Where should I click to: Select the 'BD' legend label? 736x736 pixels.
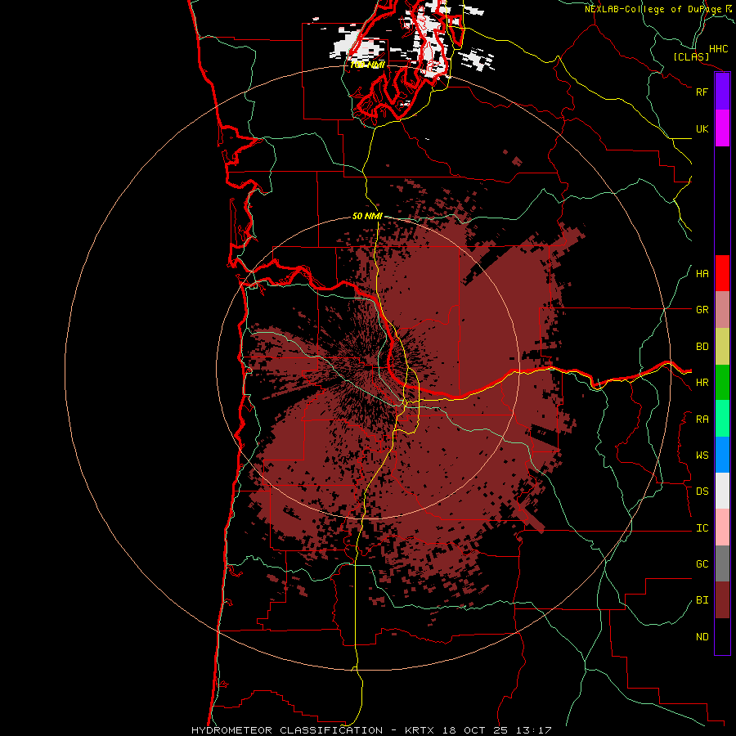click(702, 347)
